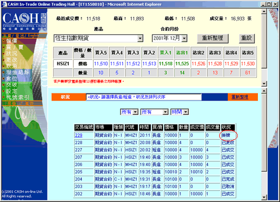The height and width of the screenshot is (202, 280).
Task: Open order number 229 link
Action: click(79, 135)
